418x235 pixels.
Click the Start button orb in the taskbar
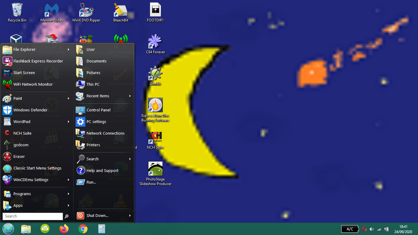(x=8, y=228)
